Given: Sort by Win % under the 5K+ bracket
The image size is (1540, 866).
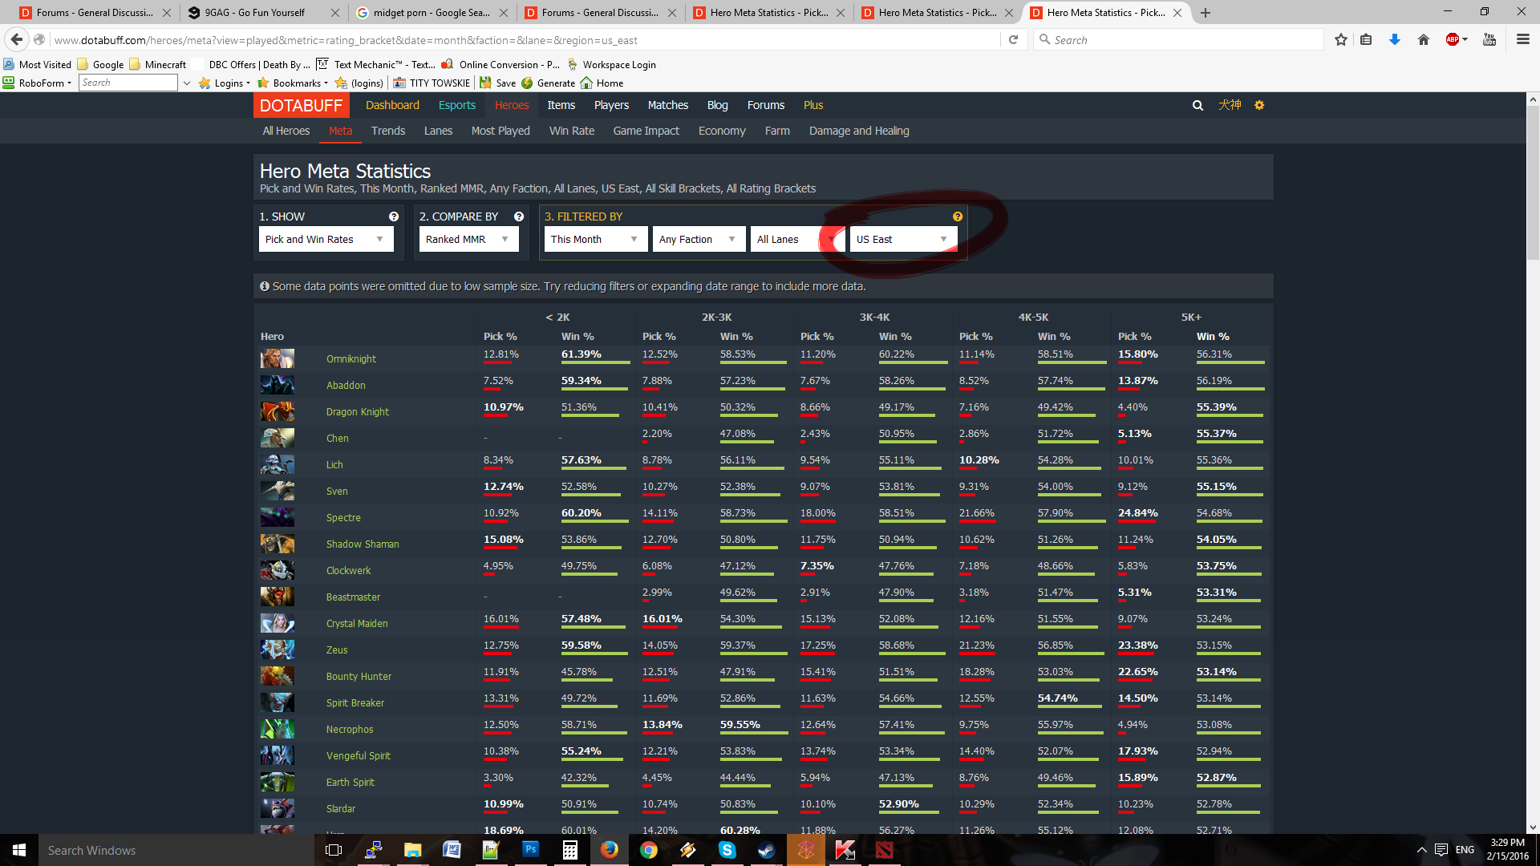Looking at the screenshot, I should 1213,336.
